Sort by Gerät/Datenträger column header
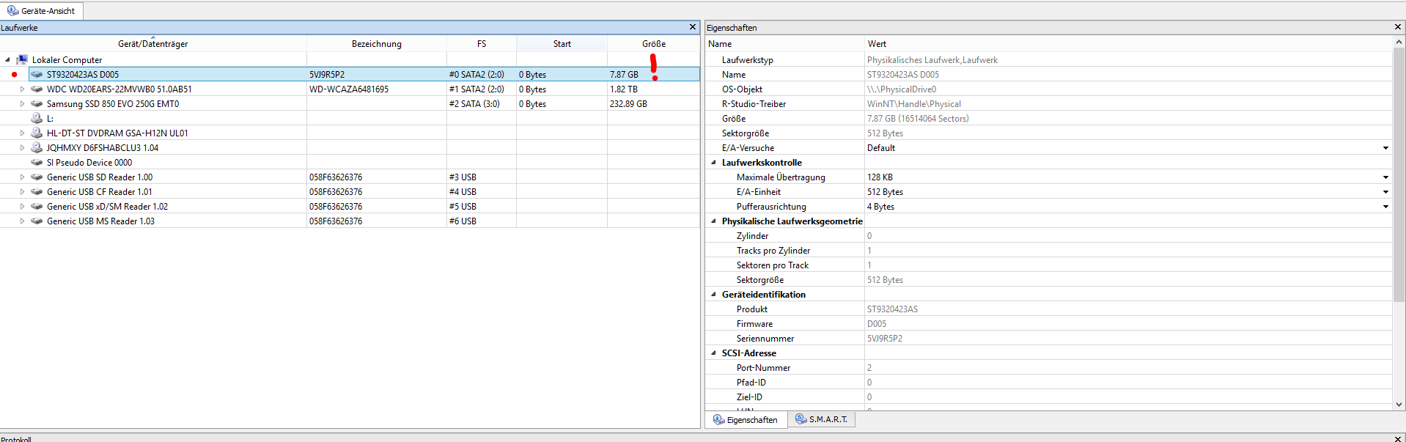This screenshot has width=1406, height=442. tap(152, 44)
